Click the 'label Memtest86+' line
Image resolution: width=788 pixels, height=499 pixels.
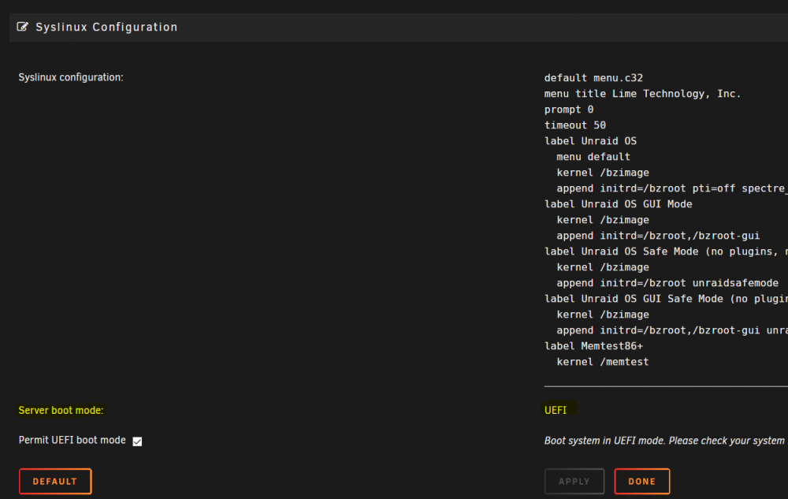pyautogui.click(x=593, y=346)
